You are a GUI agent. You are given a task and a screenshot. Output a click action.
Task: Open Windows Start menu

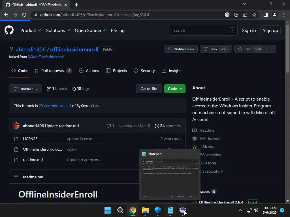[x=108, y=210]
